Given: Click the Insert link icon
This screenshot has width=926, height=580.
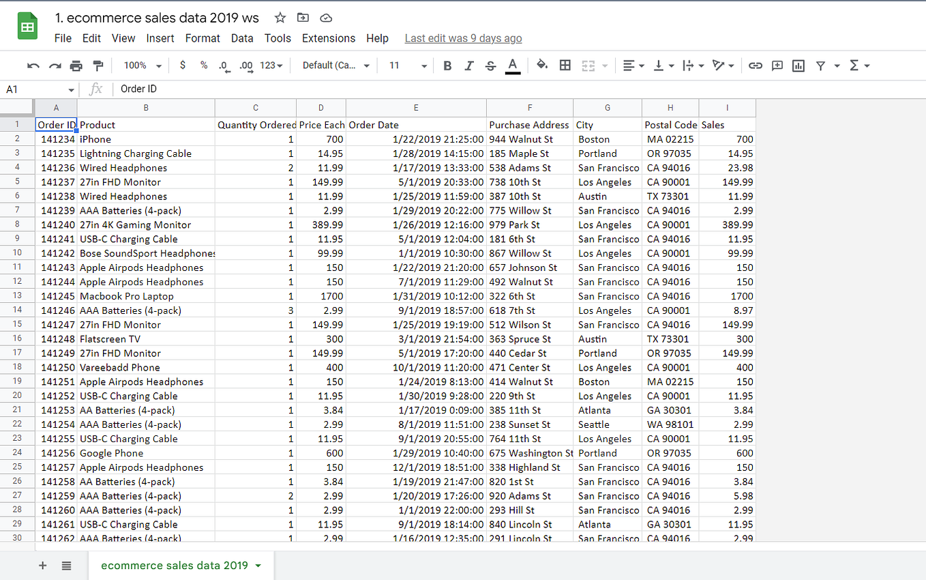Looking at the screenshot, I should pos(755,65).
